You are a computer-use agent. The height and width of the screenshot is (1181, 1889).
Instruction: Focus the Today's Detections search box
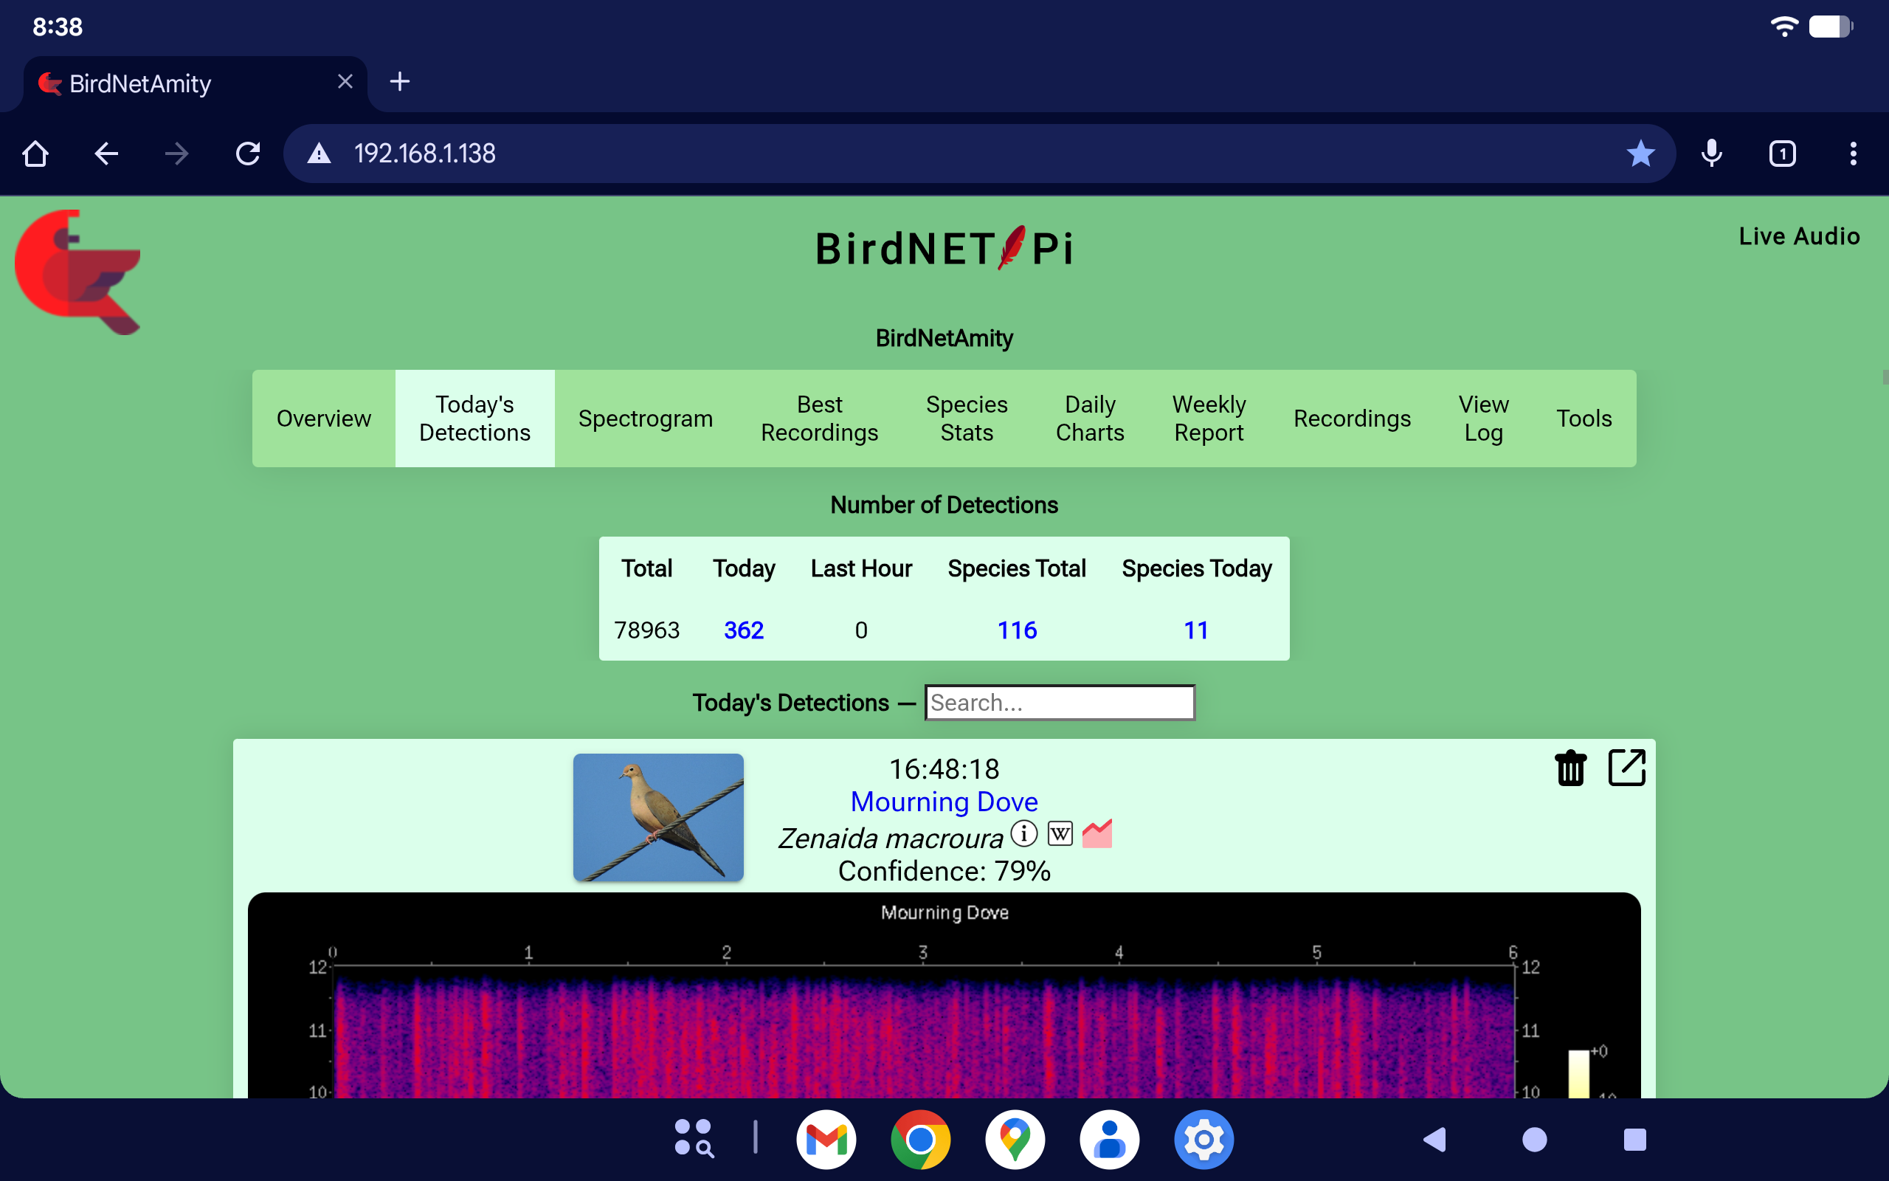click(1060, 702)
